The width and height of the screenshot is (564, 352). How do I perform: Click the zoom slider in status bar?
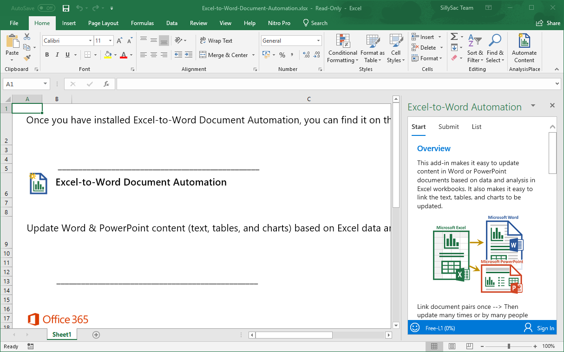tap(509, 346)
